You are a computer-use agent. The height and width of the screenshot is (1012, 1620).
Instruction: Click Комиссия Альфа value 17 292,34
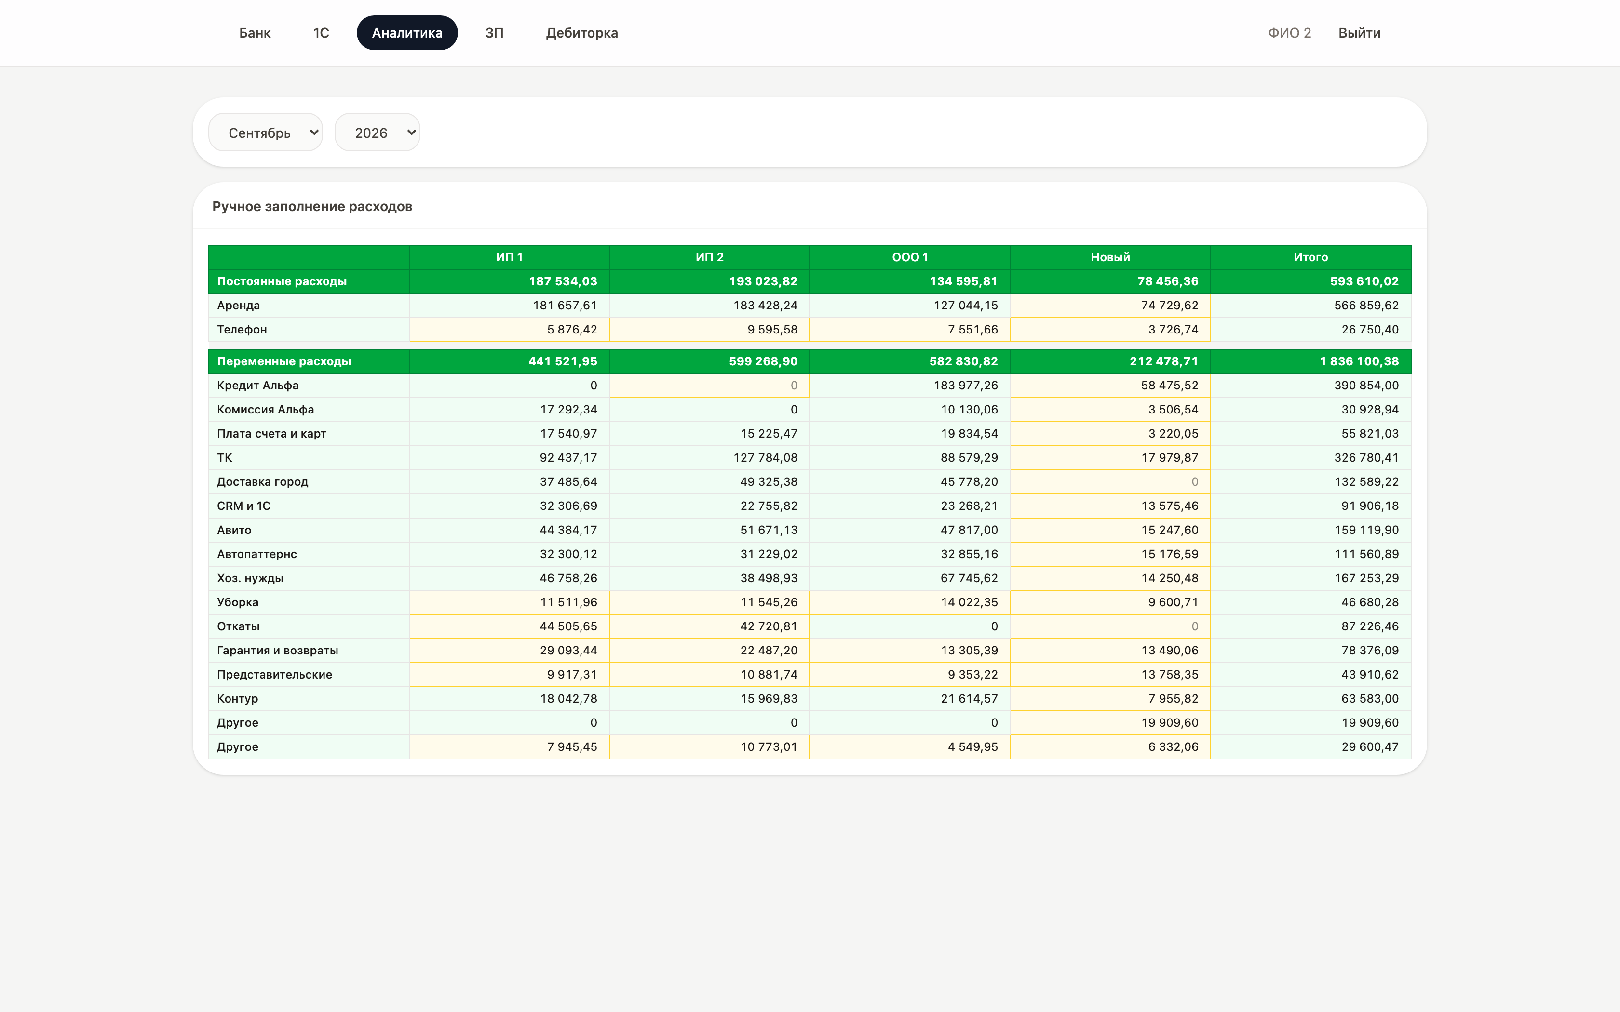coord(568,410)
